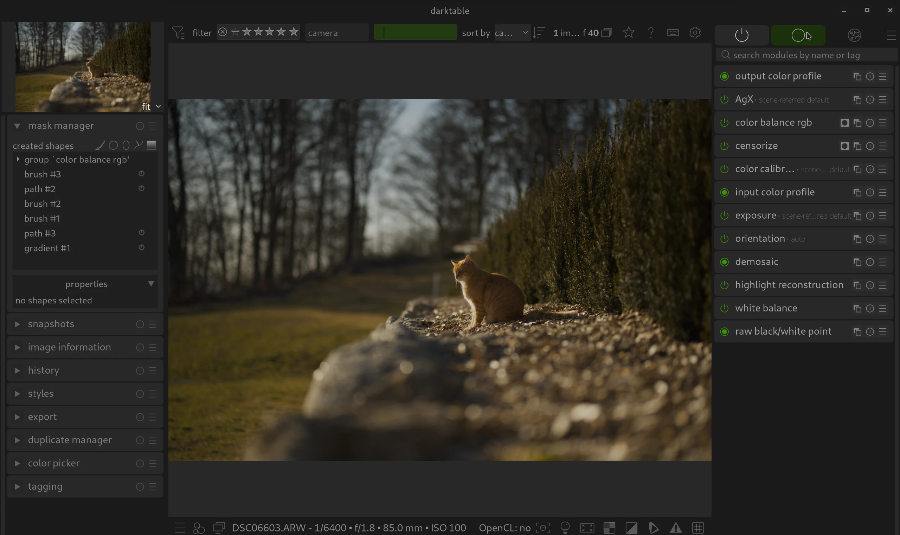Open the sort by dropdown
The image size is (900, 535).
pos(511,33)
